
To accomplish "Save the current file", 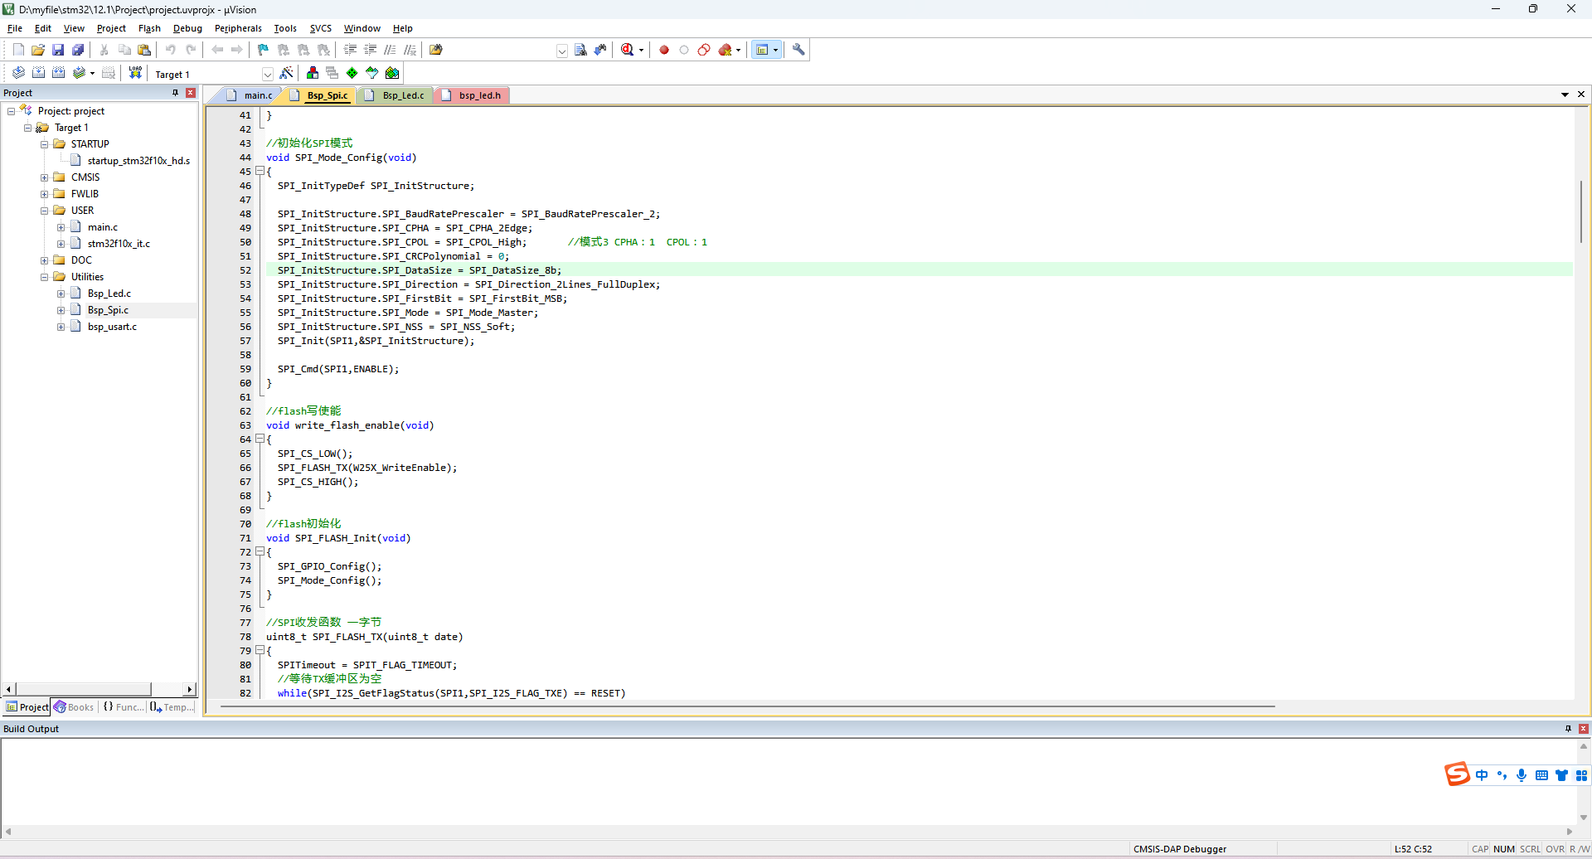I will point(58,50).
